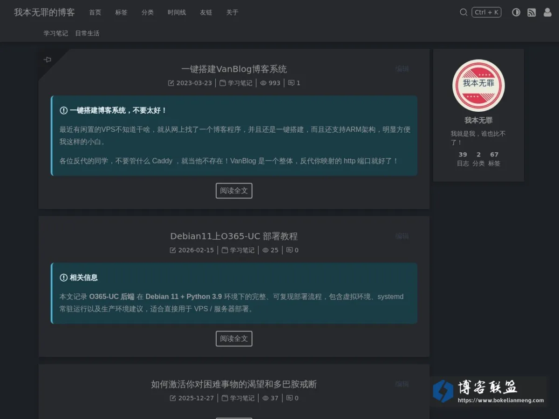This screenshot has width=559, height=419.
Task: Open the search icon in header
Action: point(464,13)
